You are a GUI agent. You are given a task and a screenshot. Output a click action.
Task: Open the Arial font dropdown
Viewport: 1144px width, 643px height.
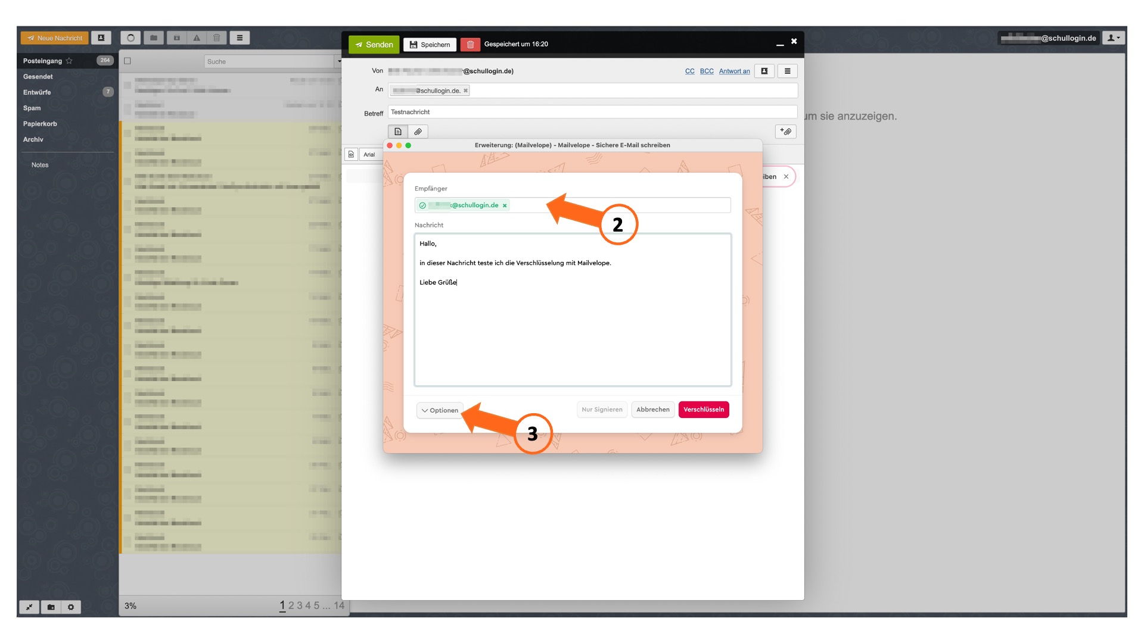coord(371,154)
